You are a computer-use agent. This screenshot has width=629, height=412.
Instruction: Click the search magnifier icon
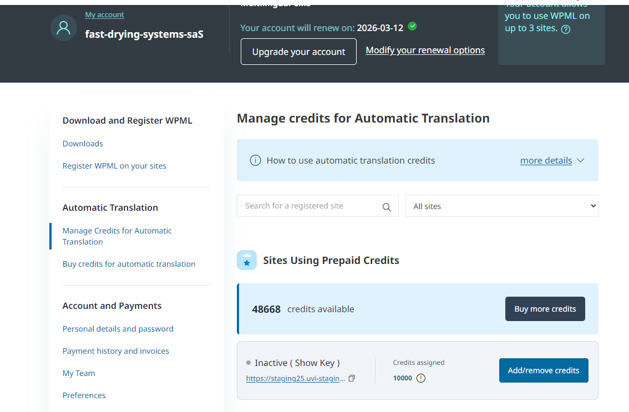pos(387,207)
